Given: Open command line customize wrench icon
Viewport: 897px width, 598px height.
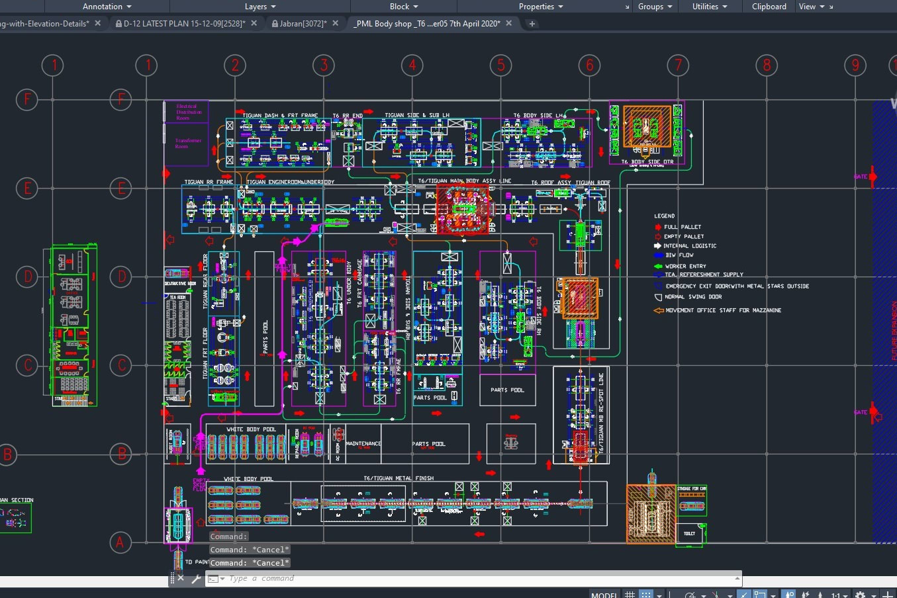Looking at the screenshot, I should click(x=196, y=578).
